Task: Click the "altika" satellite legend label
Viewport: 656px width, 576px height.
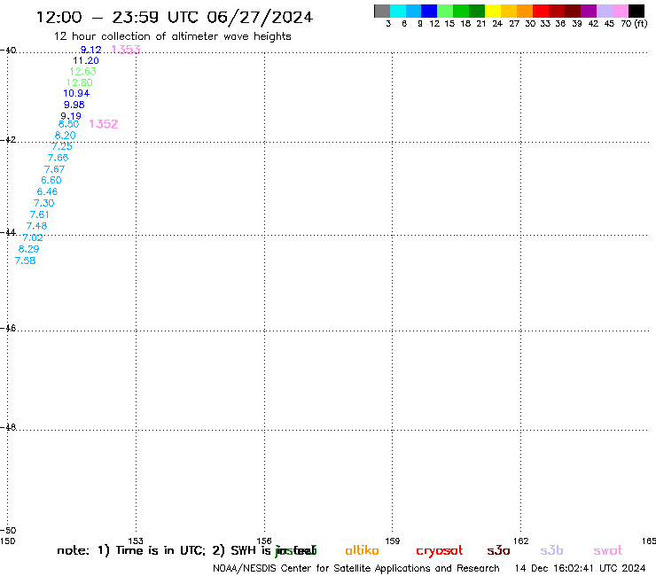Action: click(362, 550)
